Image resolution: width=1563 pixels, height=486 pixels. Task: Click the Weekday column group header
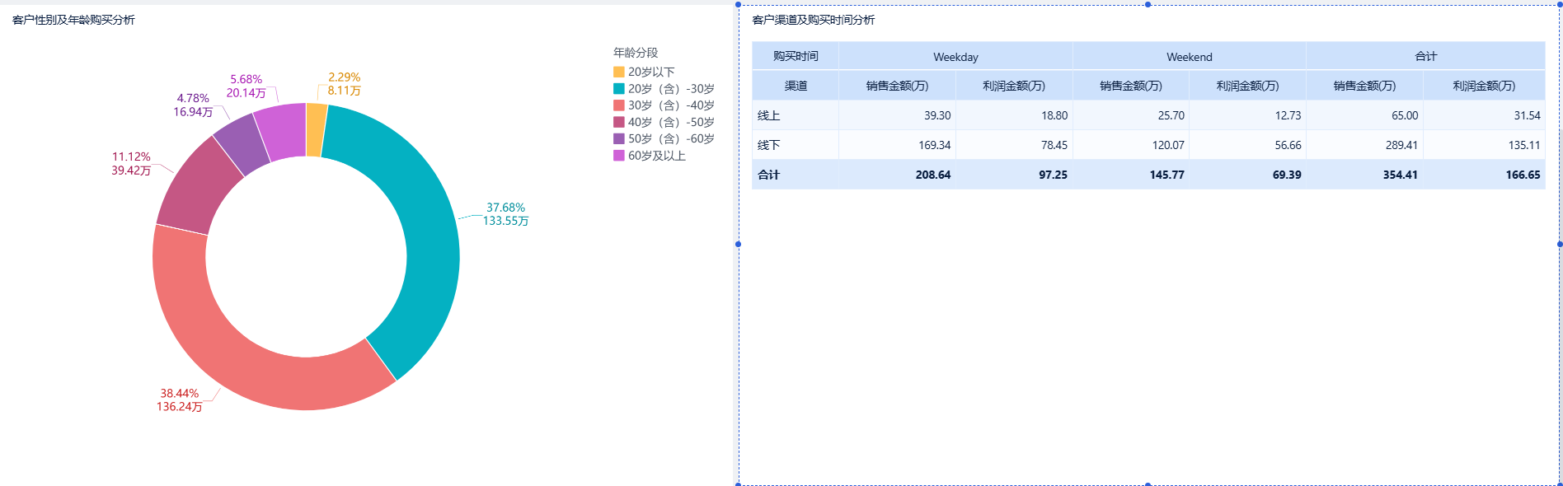click(955, 57)
